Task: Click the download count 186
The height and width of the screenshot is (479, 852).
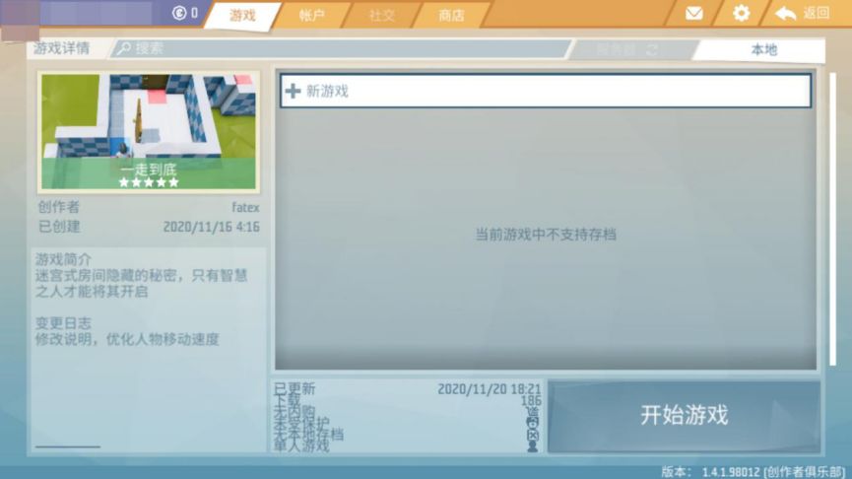Action: [531, 401]
